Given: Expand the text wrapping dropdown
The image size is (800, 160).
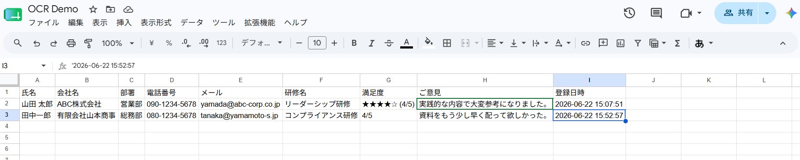Looking at the screenshot, I should [546, 43].
